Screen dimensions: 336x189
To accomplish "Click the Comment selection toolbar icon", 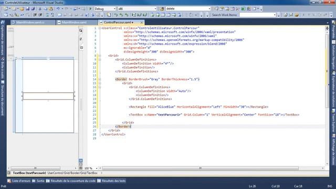I will pos(47,15).
